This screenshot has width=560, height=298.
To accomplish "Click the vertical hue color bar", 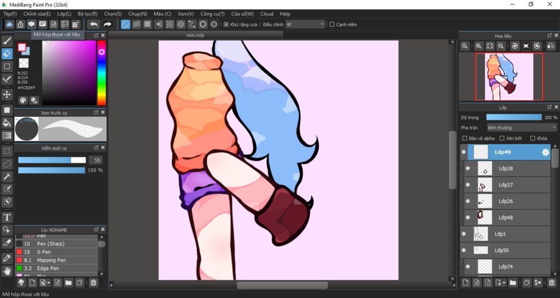I will (101, 73).
